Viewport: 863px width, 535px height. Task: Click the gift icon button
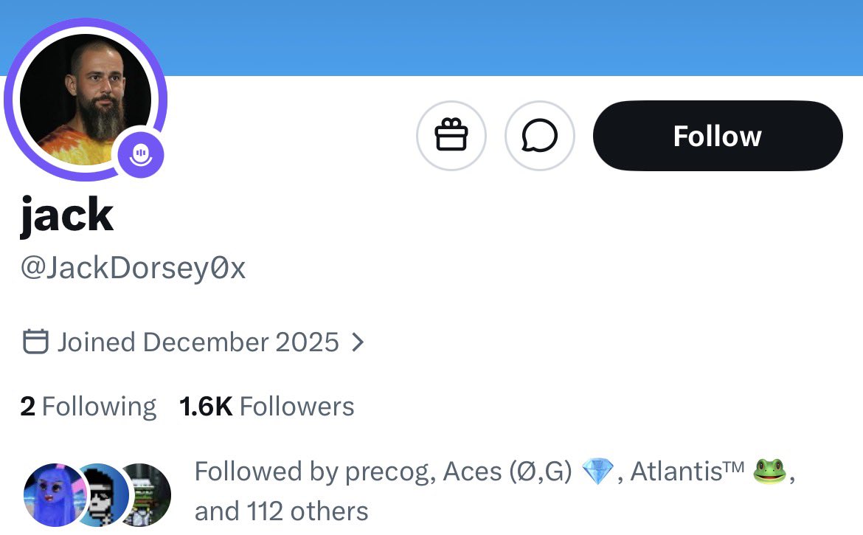click(x=451, y=136)
